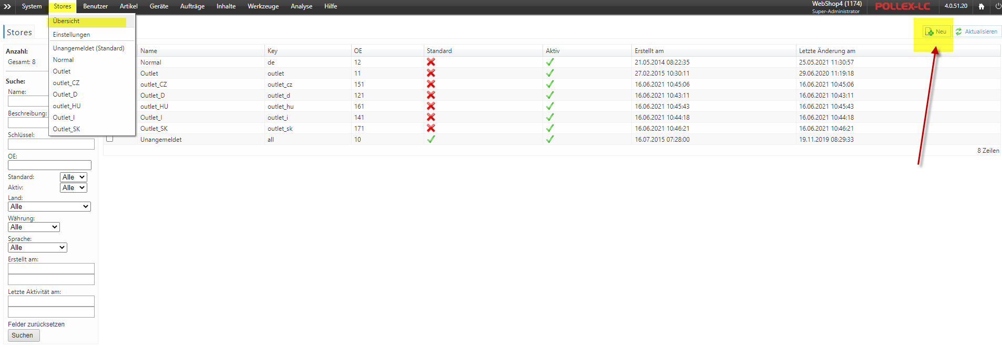
Task: Open the Standard filter dropdown
Action: pos(74,177)
